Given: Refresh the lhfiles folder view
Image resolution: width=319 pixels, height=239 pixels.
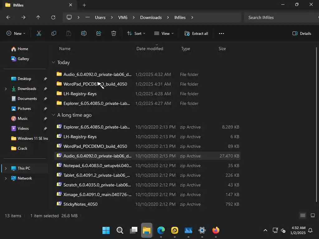Looking at the screenshot, I should pos(53,17).
